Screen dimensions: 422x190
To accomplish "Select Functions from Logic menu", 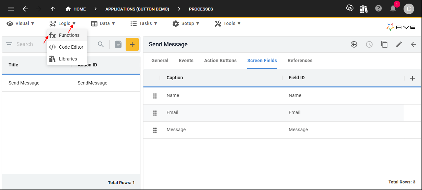I will pyautogui.click(x=67, y=35).
